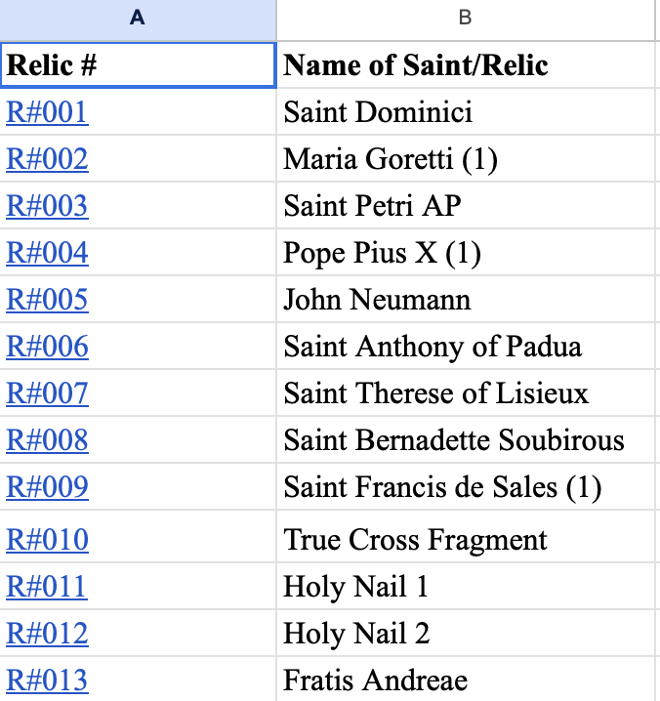Open the R#012 relic link

(47, 634)
